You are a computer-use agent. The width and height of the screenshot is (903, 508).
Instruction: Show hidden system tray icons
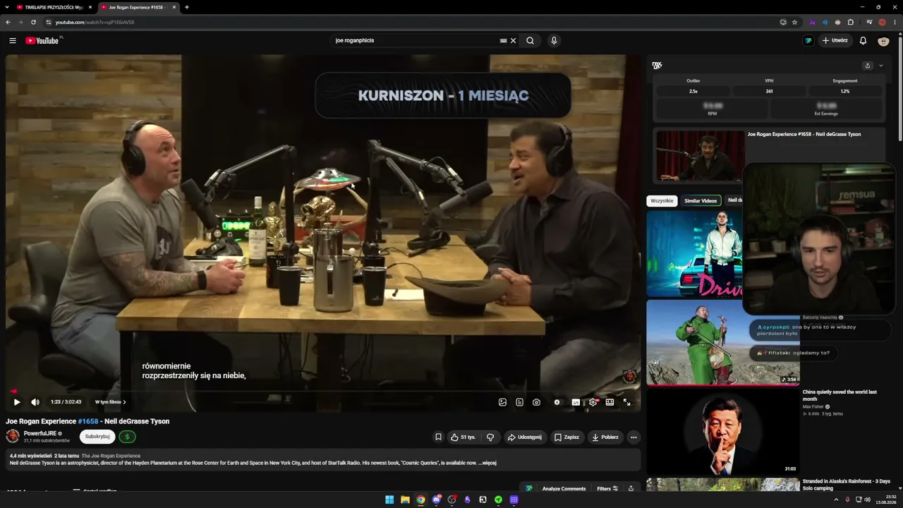pyautogui.click(x=837, y=500)
